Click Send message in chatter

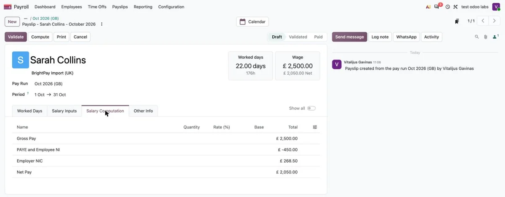click(x=349, y=37)
